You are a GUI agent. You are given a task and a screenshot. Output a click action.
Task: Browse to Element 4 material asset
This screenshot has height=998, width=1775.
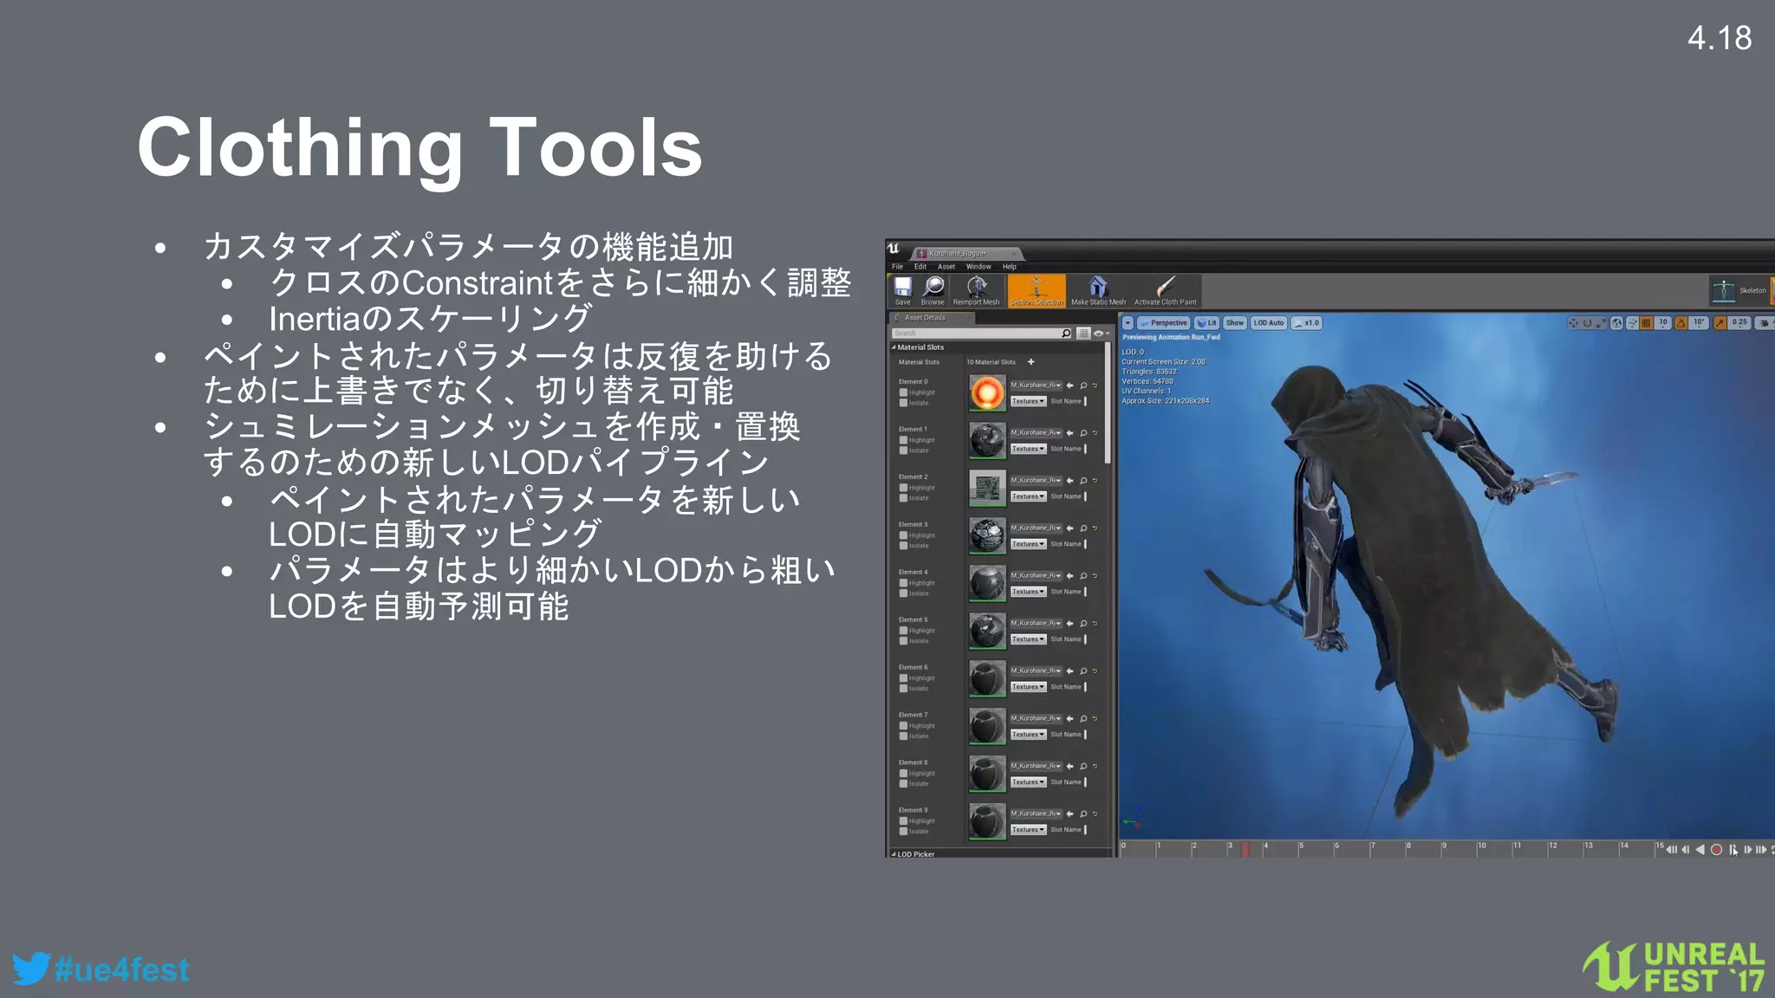(x=1083, y=576)
